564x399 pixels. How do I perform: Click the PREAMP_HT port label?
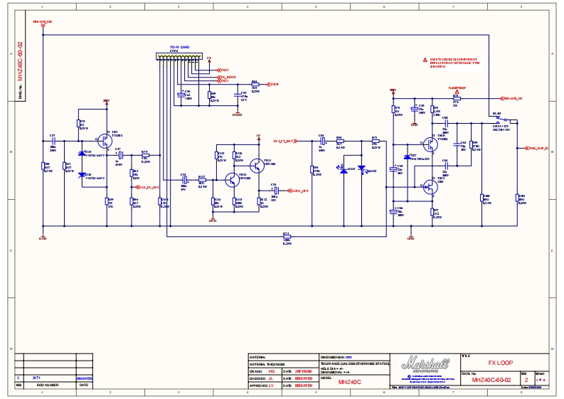pyautogui.click(x=514, y=98)
